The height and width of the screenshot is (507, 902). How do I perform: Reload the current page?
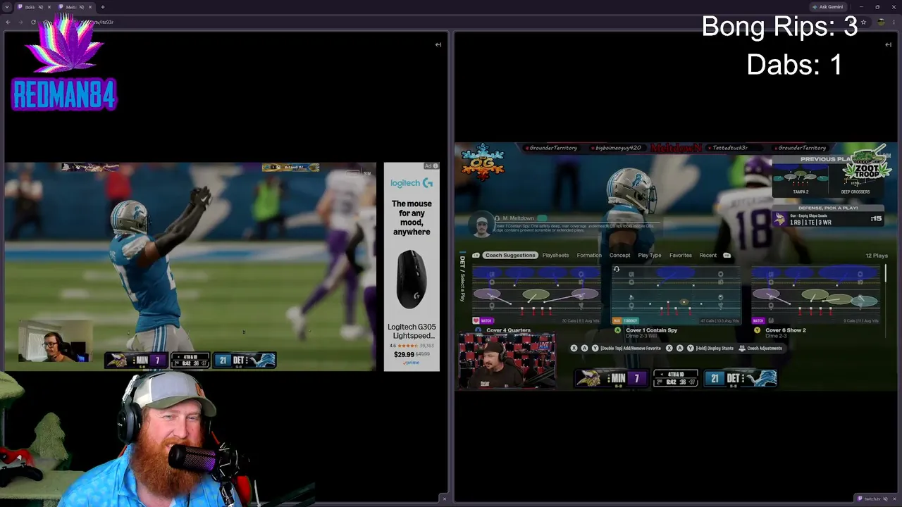[33, 22]
